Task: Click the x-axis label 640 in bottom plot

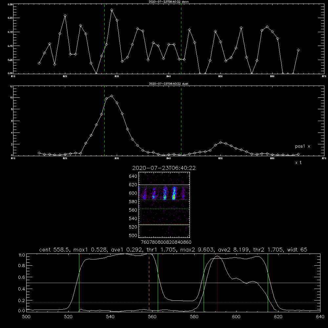Action: click(x=320, y=317)
